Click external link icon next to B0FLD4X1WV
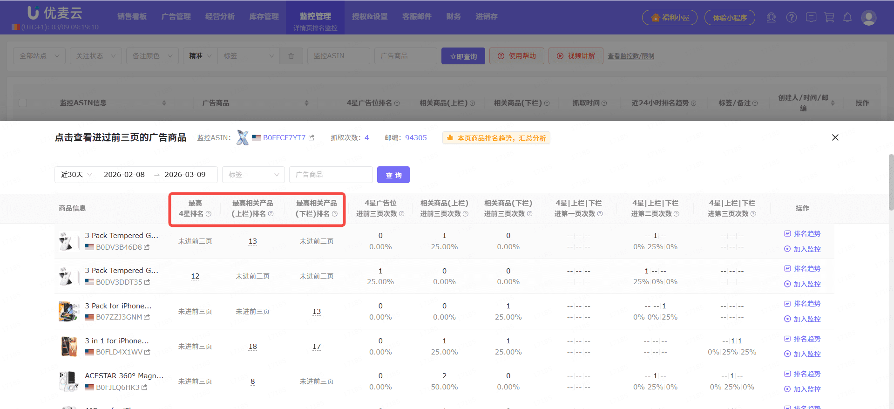Screen dimensions: 894x409 [147, 352]
